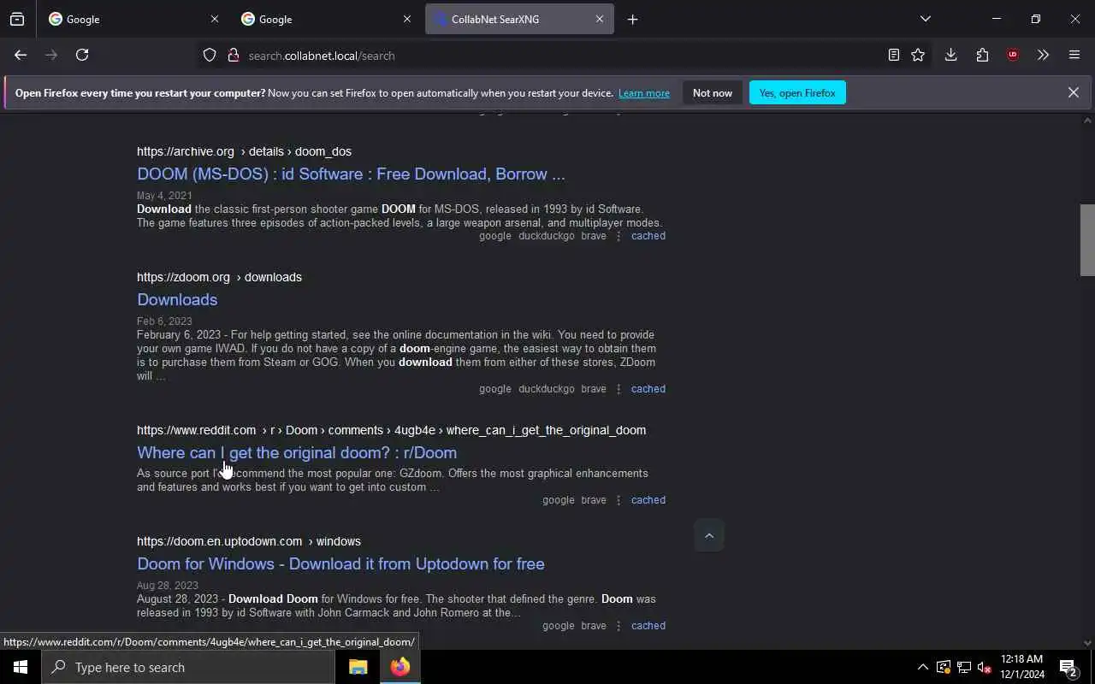Expand the list all tabs dropdown
Screen dimensions: 1095x684
coord(925,19)
